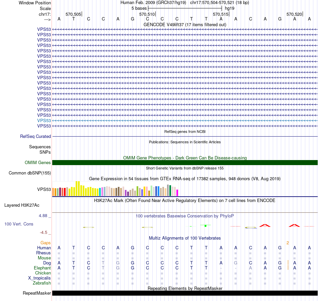The image size is (318, 301).
Task: Click the Sequences subtrack label
Action: tap(40, 147)
